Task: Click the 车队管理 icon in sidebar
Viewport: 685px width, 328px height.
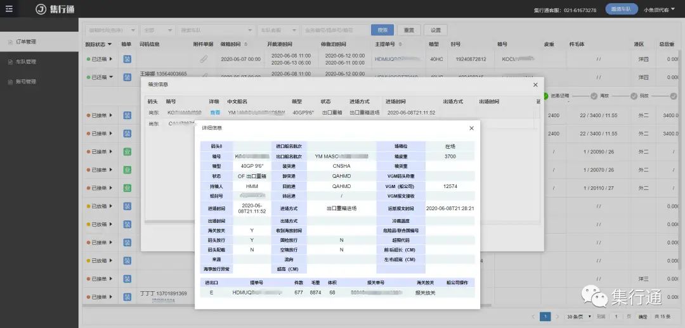Action: coord(11,62)
